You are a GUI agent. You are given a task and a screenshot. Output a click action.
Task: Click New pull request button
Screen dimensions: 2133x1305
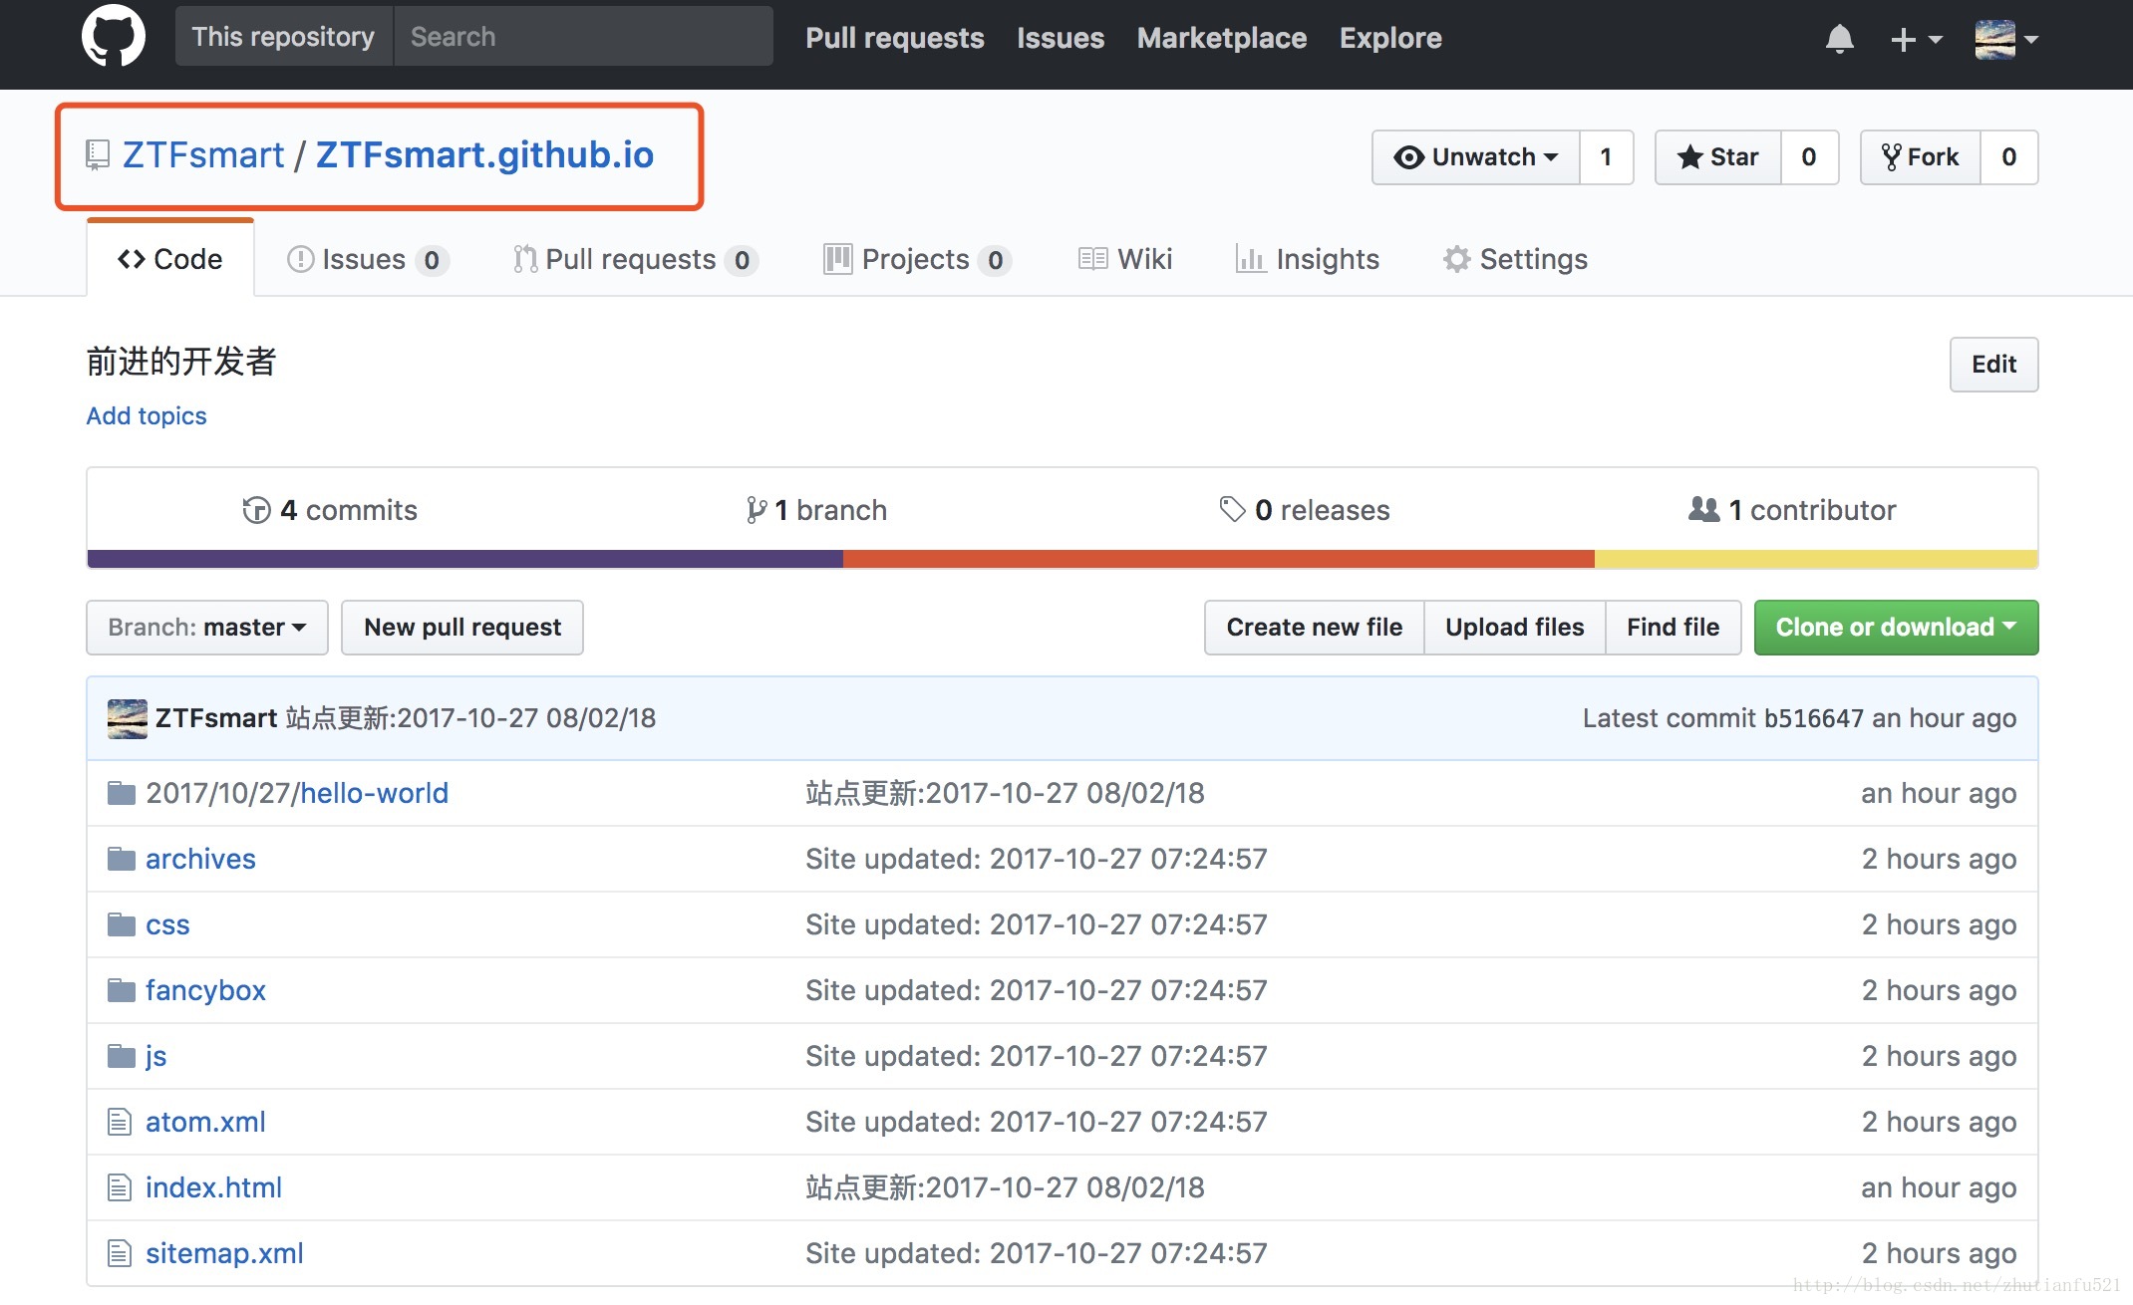pos(462,628)
